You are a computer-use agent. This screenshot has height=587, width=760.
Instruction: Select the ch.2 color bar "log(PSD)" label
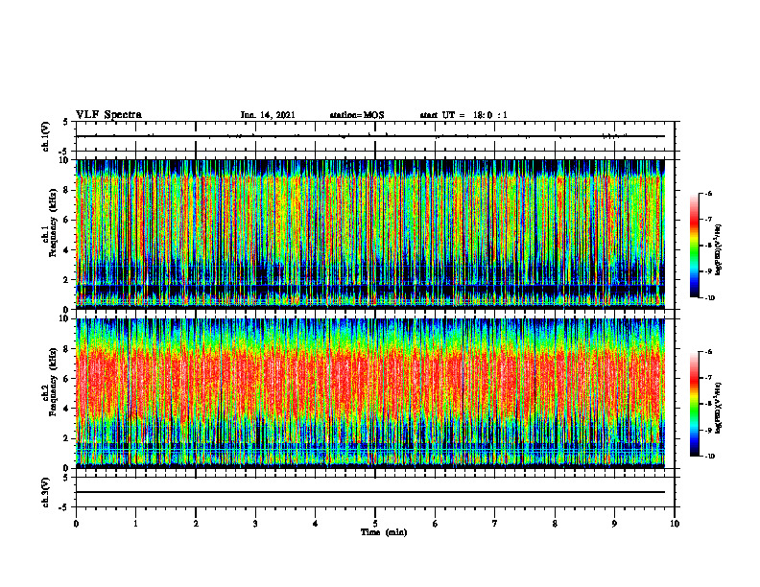point(719,409)
